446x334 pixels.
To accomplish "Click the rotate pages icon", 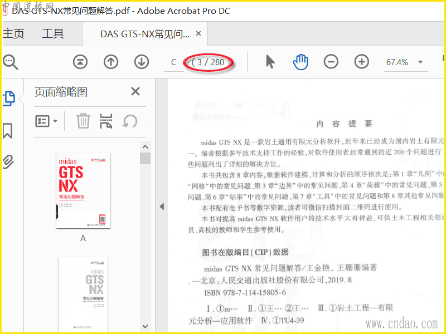I will tap(130, 121).
